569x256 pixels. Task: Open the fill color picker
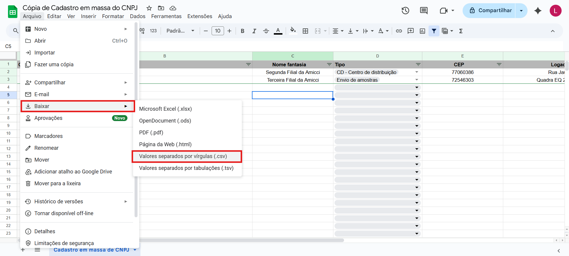293,31
